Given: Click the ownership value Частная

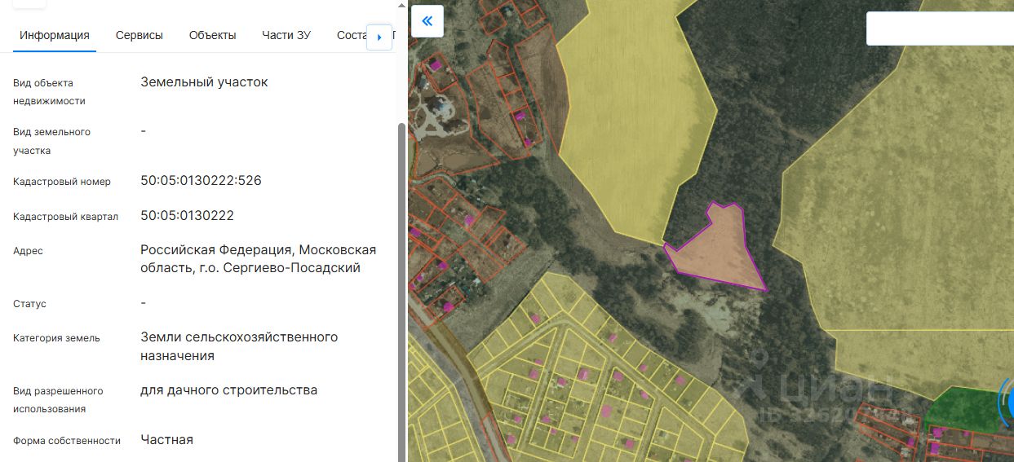Looking at the screenshot, I should (166, 439).
